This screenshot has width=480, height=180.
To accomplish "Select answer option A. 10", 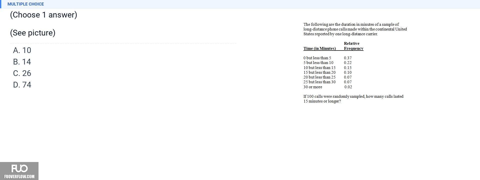I will point(22,50).
